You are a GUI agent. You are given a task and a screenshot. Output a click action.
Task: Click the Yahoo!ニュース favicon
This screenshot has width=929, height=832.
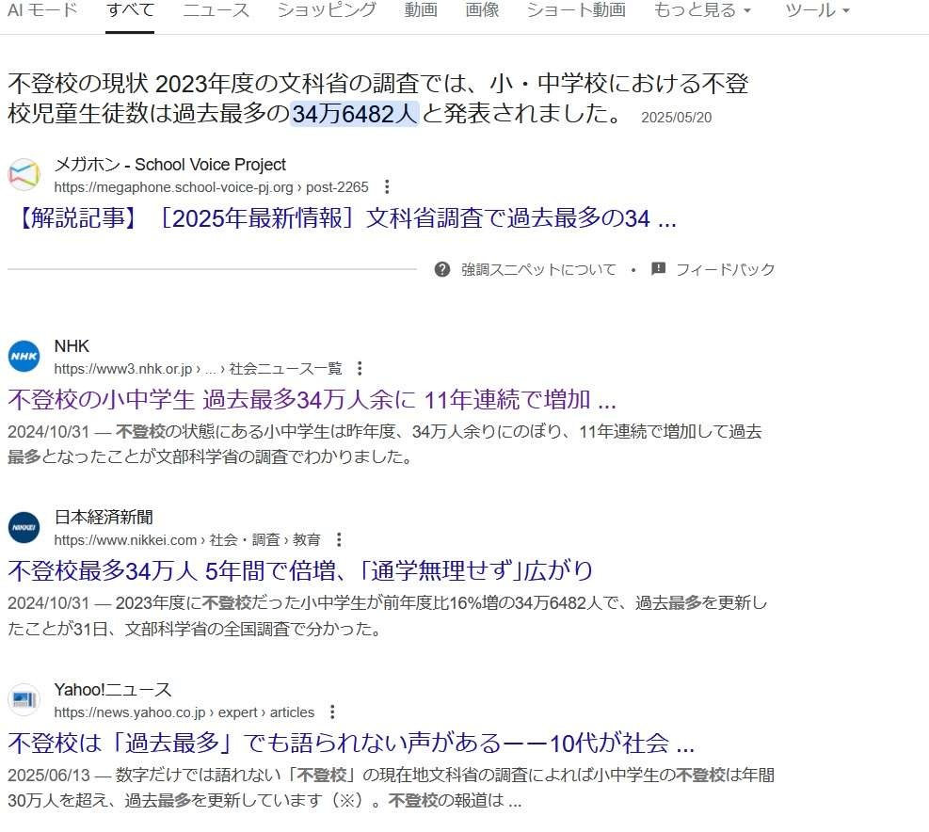pos(24,700)
